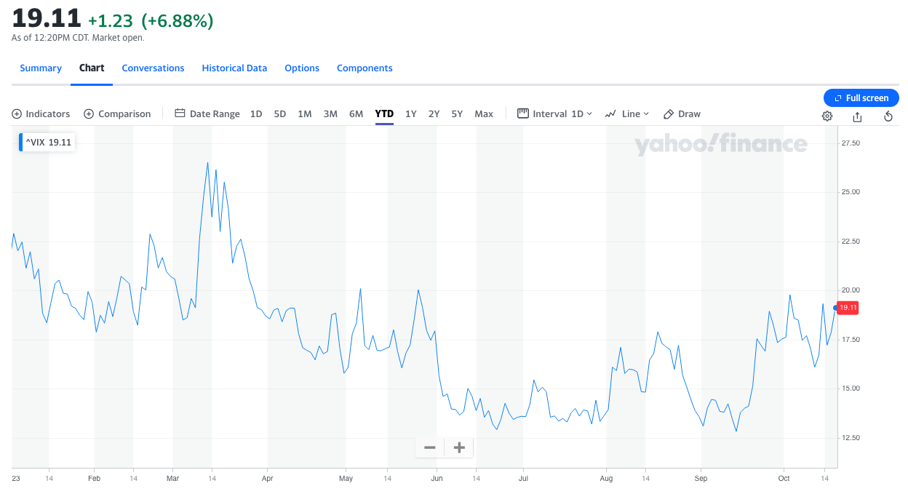This screenshot has height=494, width=908.
Task: Add a Comparison symbol
Action: coord(117,113)
